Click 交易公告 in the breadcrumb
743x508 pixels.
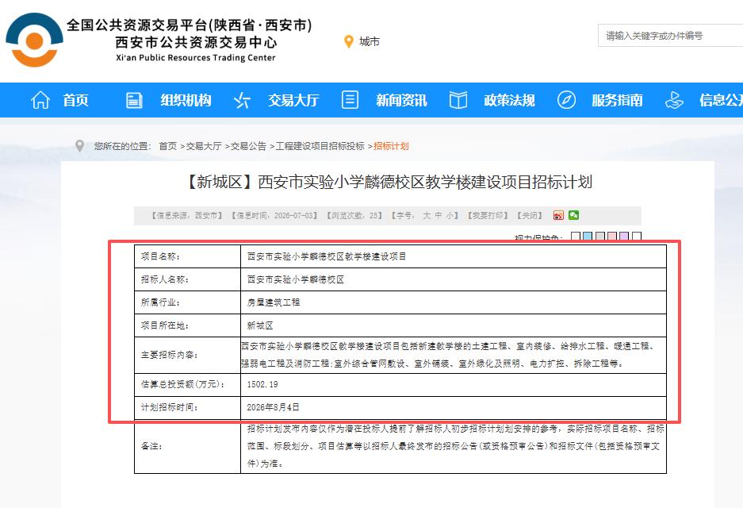(248, 146)
